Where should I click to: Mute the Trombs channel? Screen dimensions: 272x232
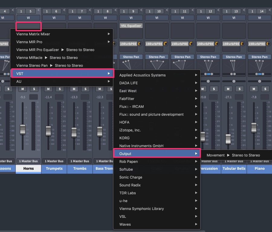click(x=74, y=89)
